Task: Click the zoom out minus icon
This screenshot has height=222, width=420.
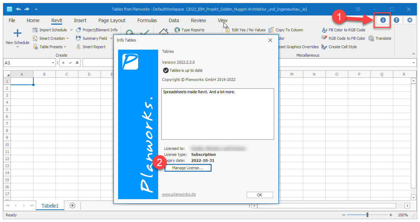Action: tap(344, 215)
